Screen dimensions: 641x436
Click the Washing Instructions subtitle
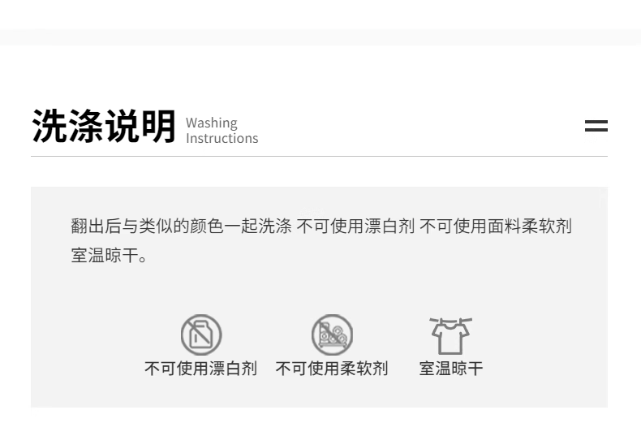point(222,131)
